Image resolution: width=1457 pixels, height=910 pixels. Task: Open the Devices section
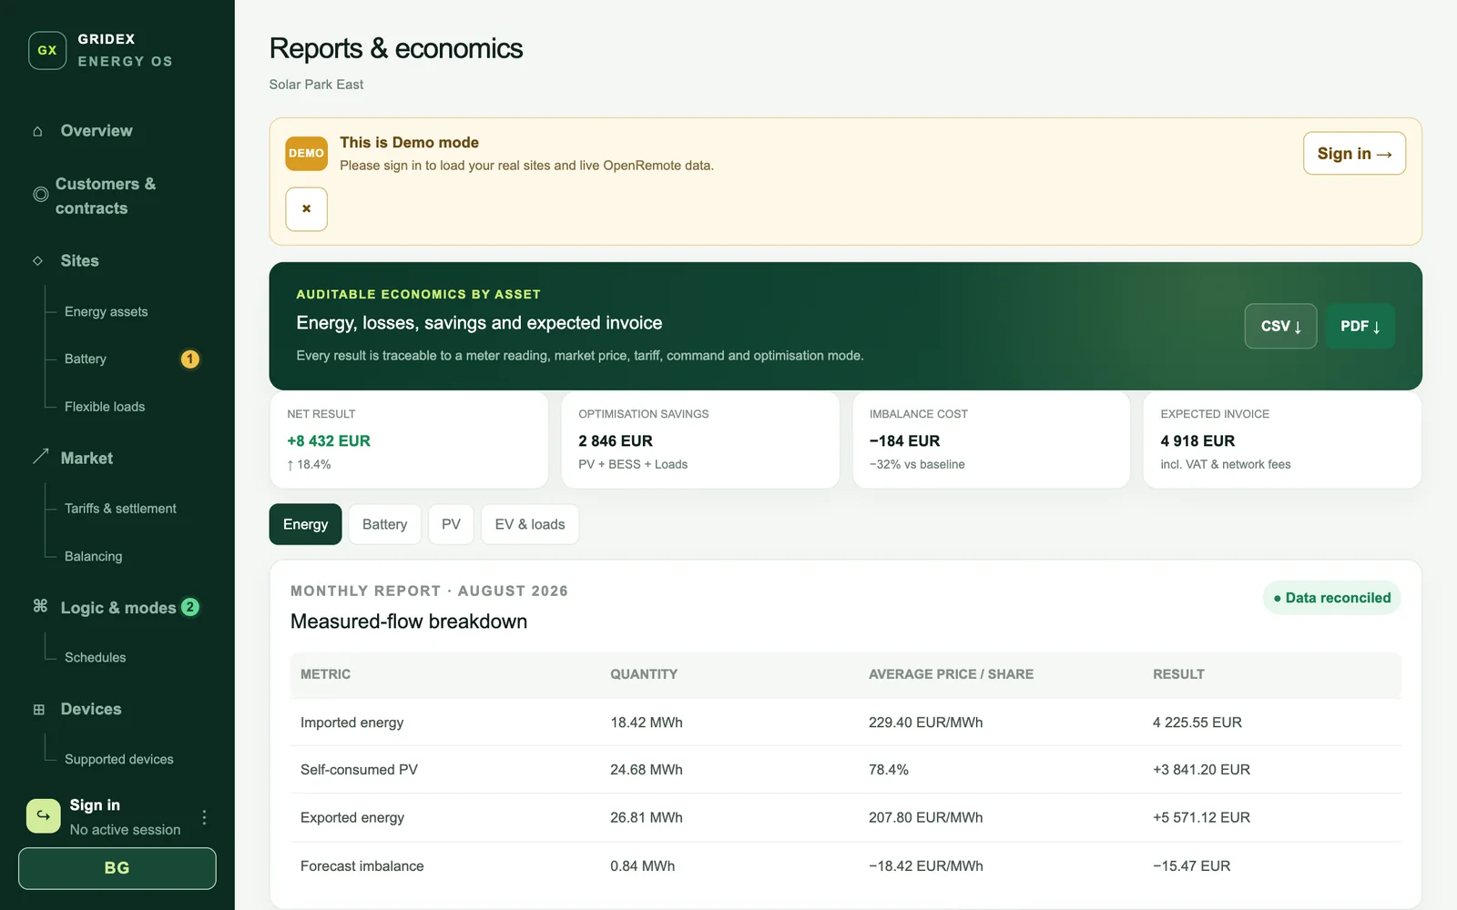[x=91, y=709]
